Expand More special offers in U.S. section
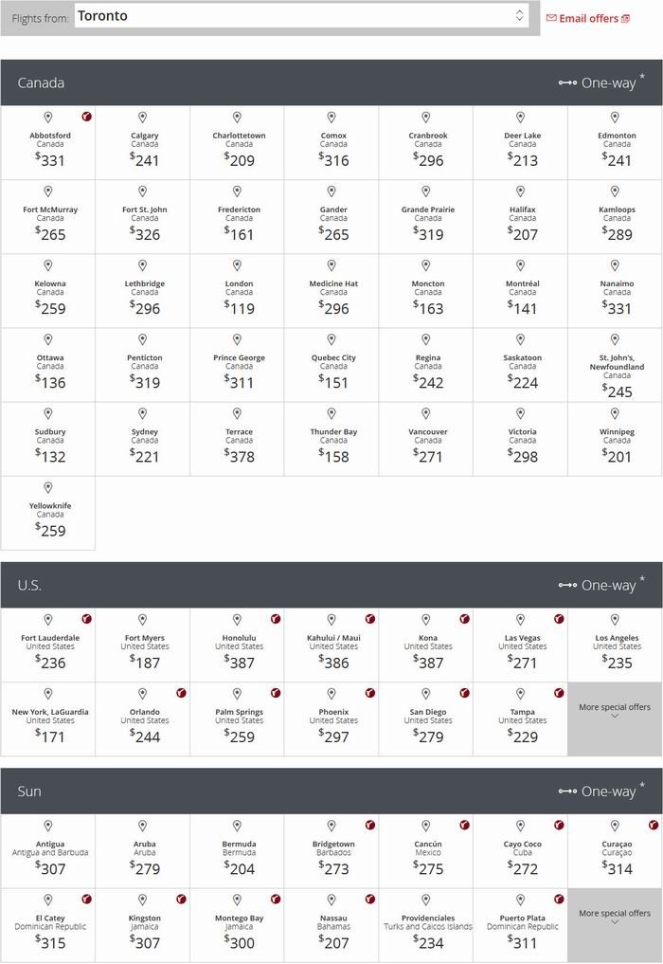Screen dimensions: 663x964 click(615, 711)
